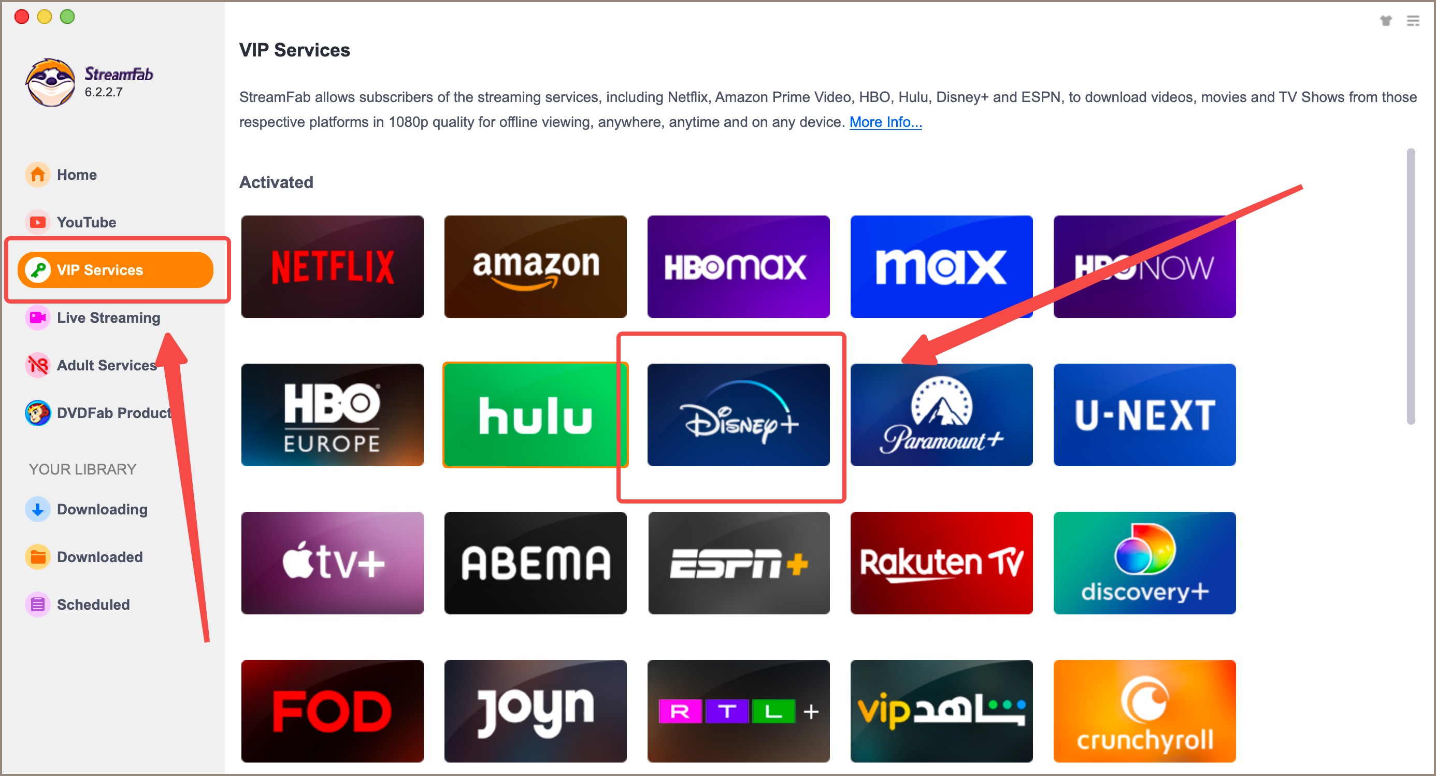
Task: Open the ABEMA service tile
Action: click(535, 563)
